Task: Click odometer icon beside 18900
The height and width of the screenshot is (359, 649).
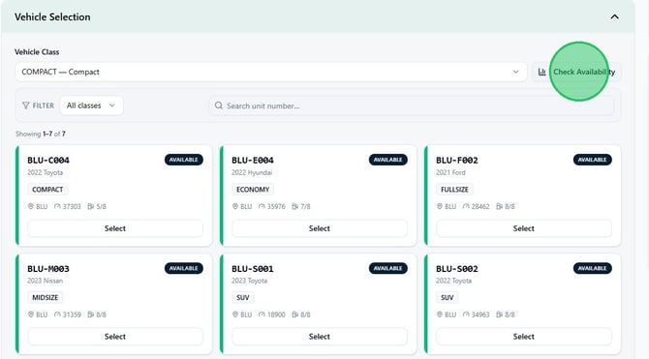Action: tap(262, 314)
